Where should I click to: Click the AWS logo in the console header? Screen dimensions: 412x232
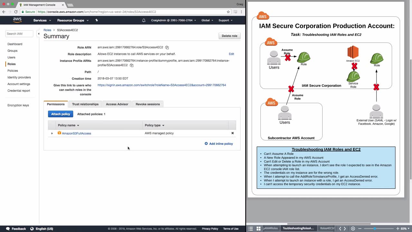(x=17, y=20)
